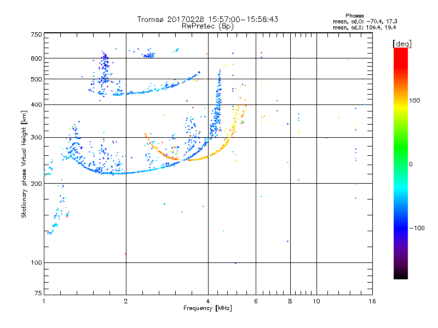The width and height of the screenshot is (438, 328).
Task: Click the x-axis tick label '4'
Action: [x=208, y=301]
